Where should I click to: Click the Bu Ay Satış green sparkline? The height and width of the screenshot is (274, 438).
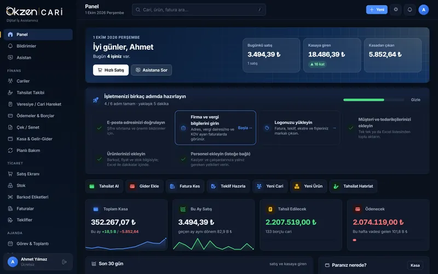pyautogui.click(x=213, y=244)
